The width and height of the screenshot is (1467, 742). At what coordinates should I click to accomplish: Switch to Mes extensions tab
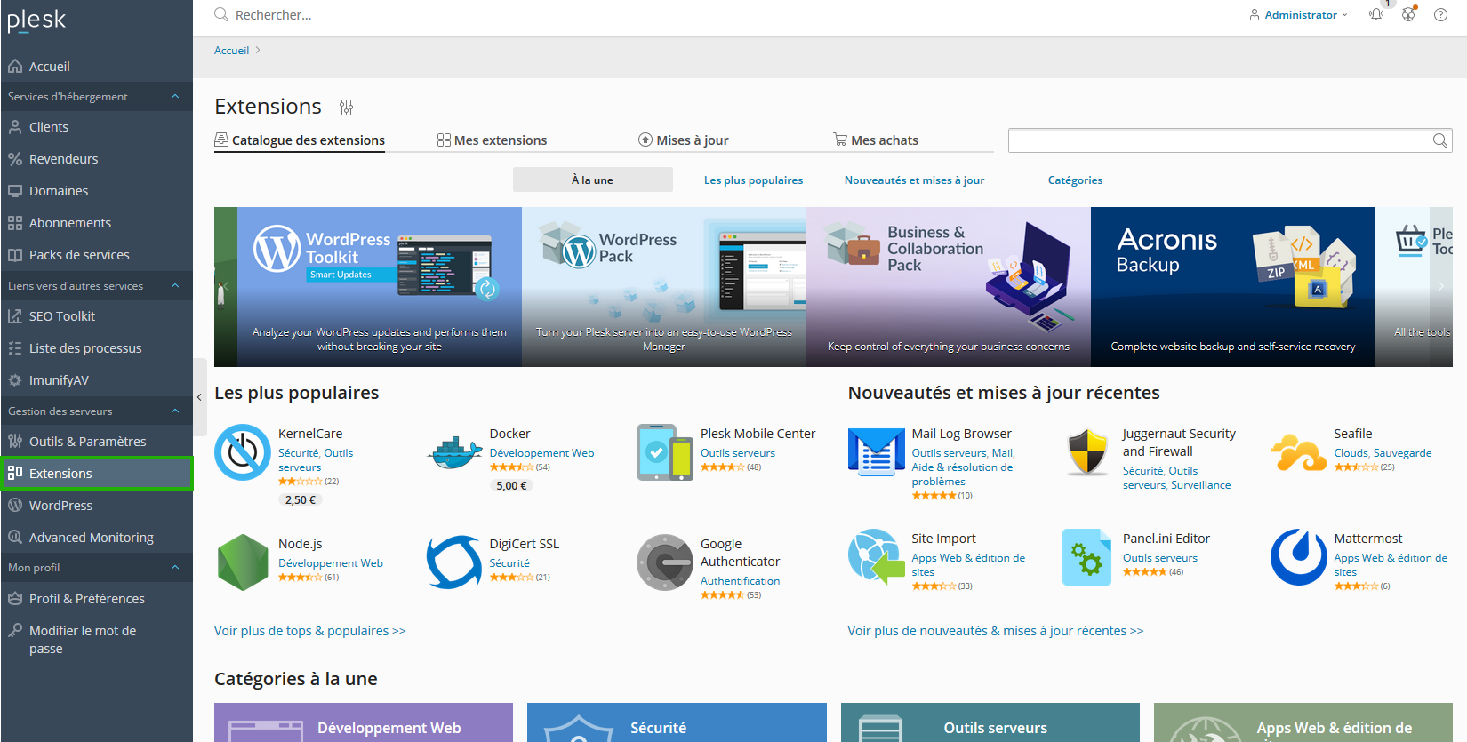click(492, 140)
